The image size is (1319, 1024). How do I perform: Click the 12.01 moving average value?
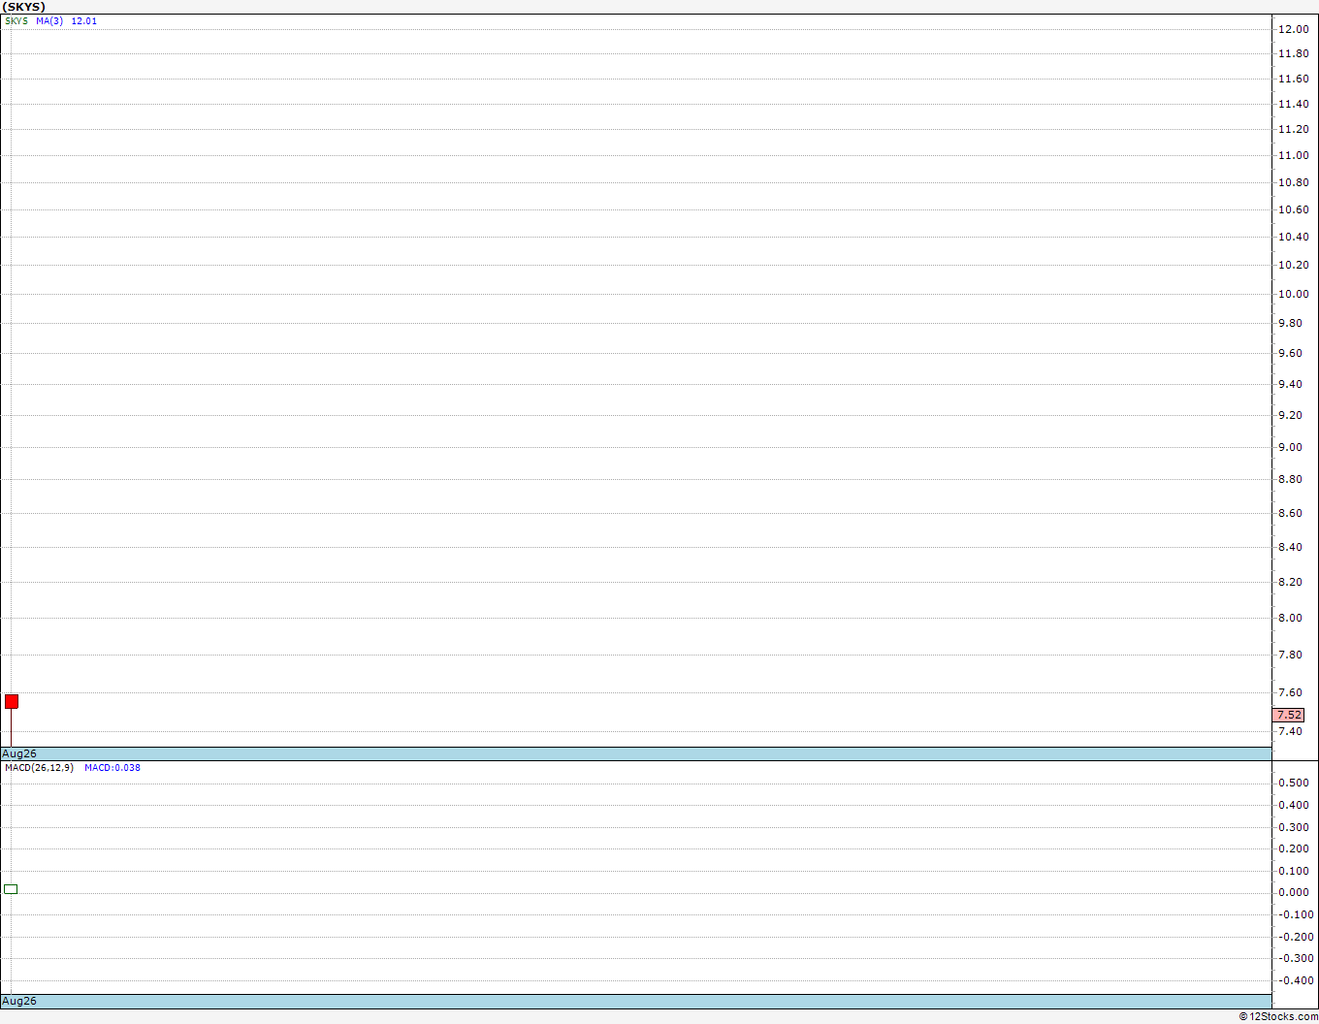pos(84,20)
